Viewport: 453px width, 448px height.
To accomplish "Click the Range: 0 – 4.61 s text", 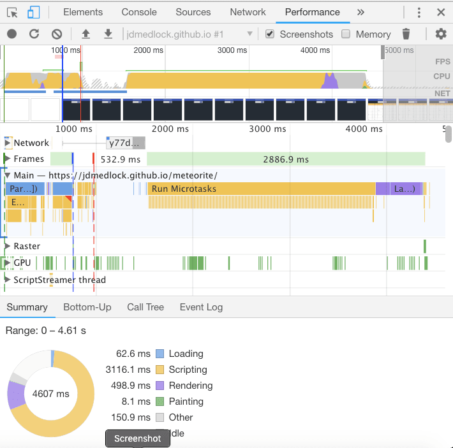I will coord(46,331).
